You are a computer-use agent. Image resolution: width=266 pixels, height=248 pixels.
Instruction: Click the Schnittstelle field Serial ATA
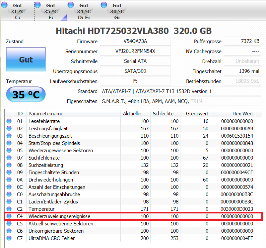[x=135, y=61]
